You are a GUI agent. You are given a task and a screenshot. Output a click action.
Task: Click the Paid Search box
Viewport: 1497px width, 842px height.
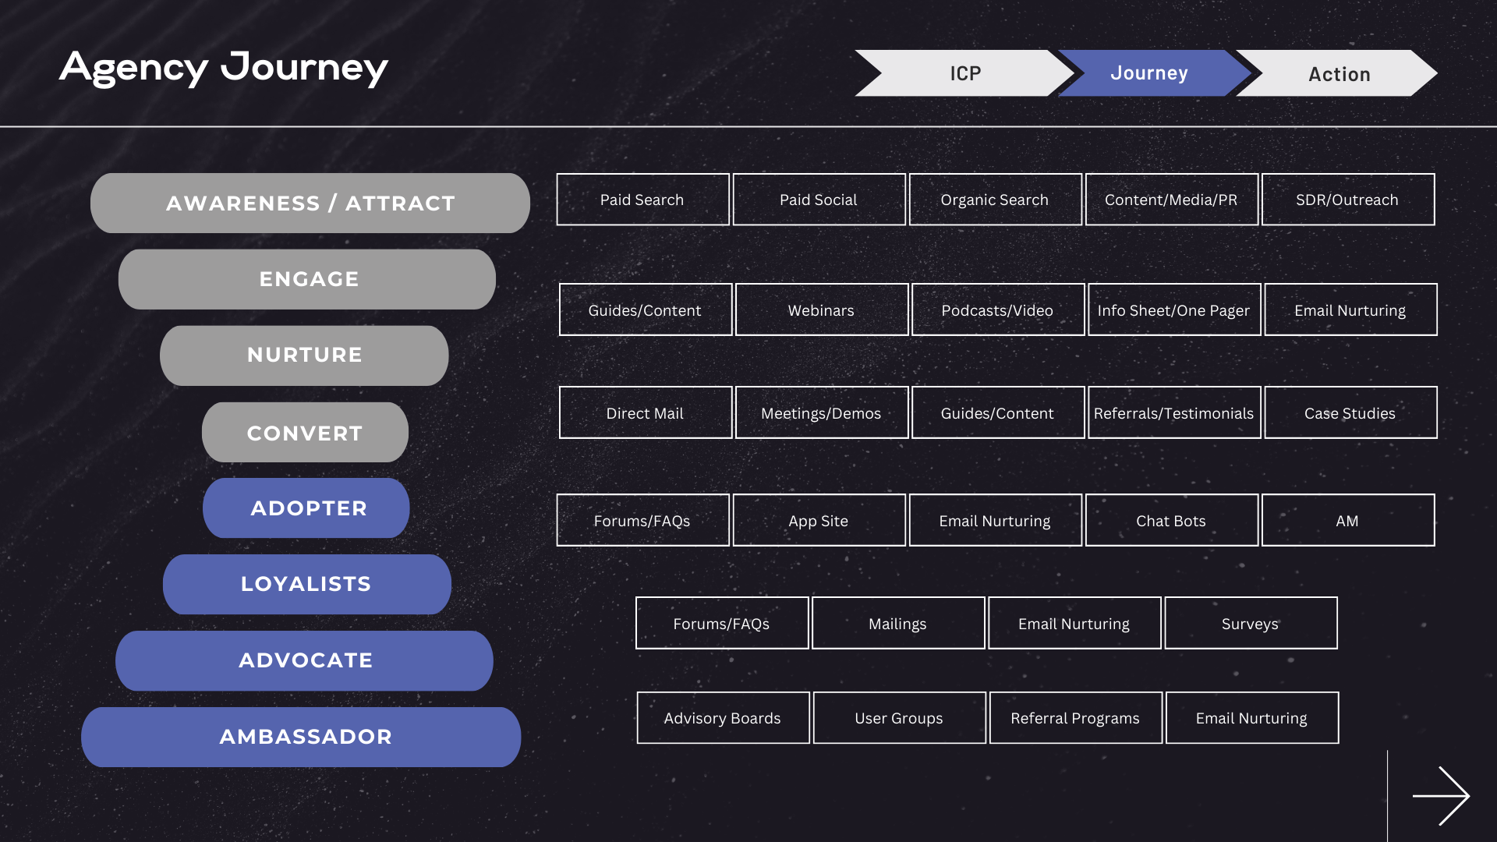(x=642, y=200)
